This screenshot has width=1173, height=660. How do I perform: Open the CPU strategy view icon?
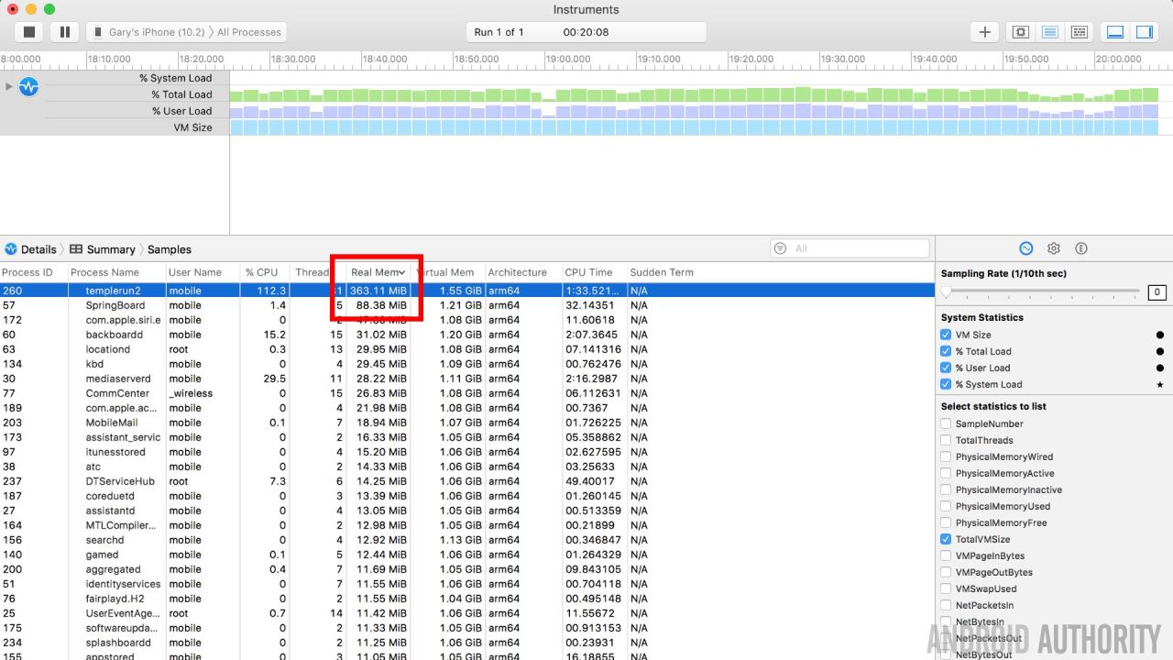point(1021,32)
